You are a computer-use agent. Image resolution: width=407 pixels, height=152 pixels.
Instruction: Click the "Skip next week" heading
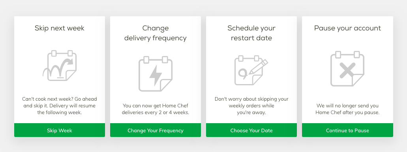pyautogui.click(x=60, y=28)
